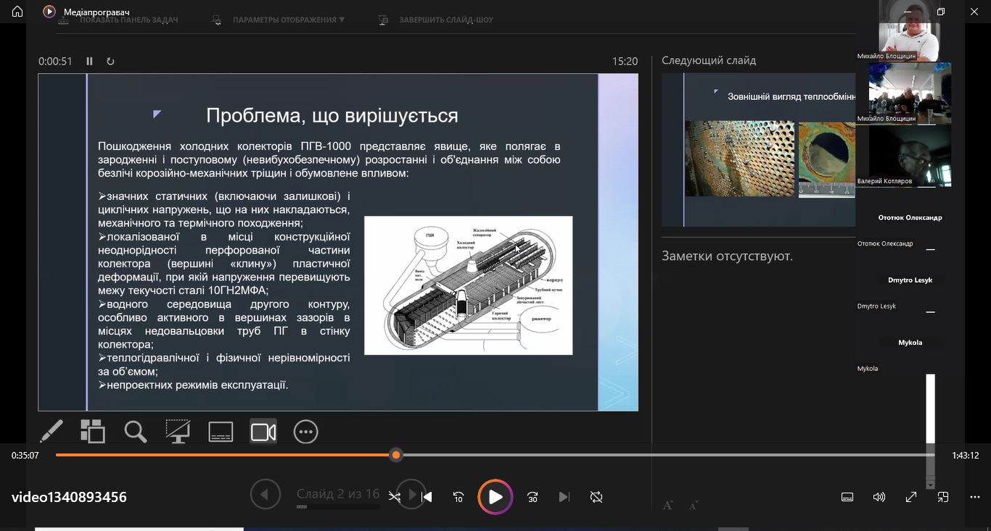
Task: Pause the presentation timer
Action: [90, 62]
